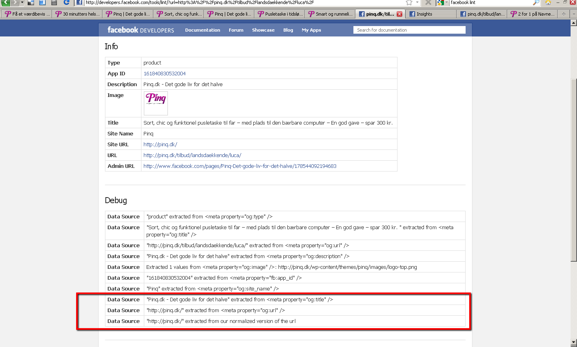Switch to the '2 for 1 på Navne...' tab
This screenshot has width=577, height=347.
(x=532, y=14)
